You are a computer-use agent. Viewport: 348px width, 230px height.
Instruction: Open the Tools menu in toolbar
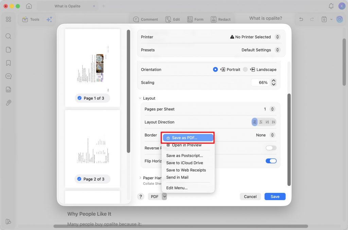coord(31,19)
